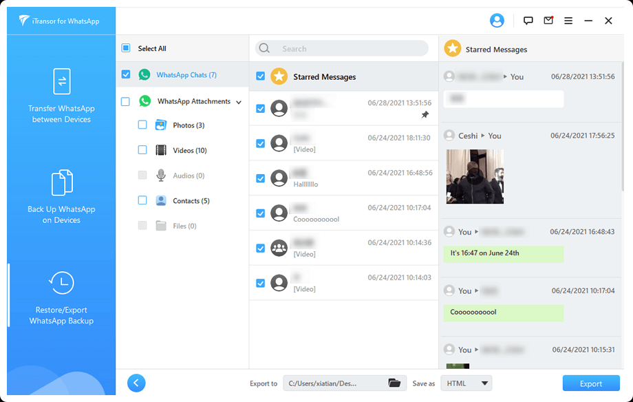Click the back arrow button

pyautogui.click(x=136, y=383)
